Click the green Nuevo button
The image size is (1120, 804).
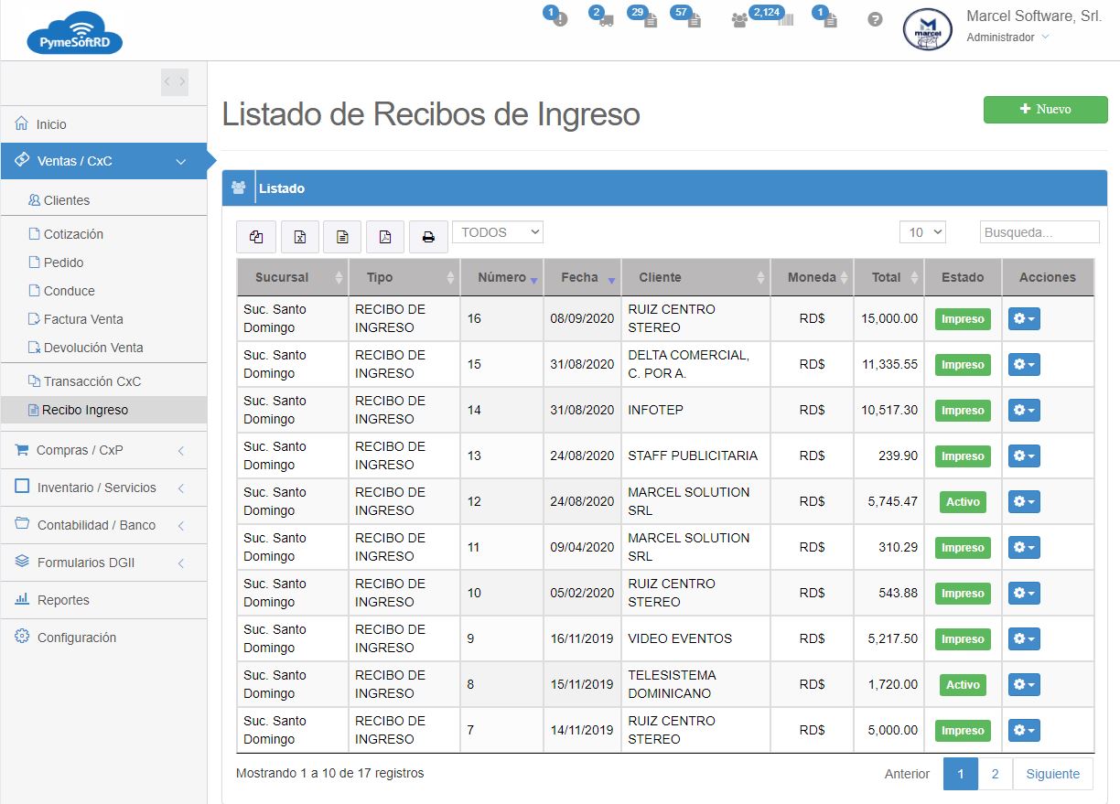[x=1045, y=109]
